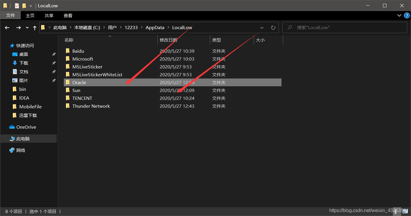Image resolution: width=411 pixels, height=216 pixels.
Task: Select the TENCENT folder icon
Action: click(68, 98)
